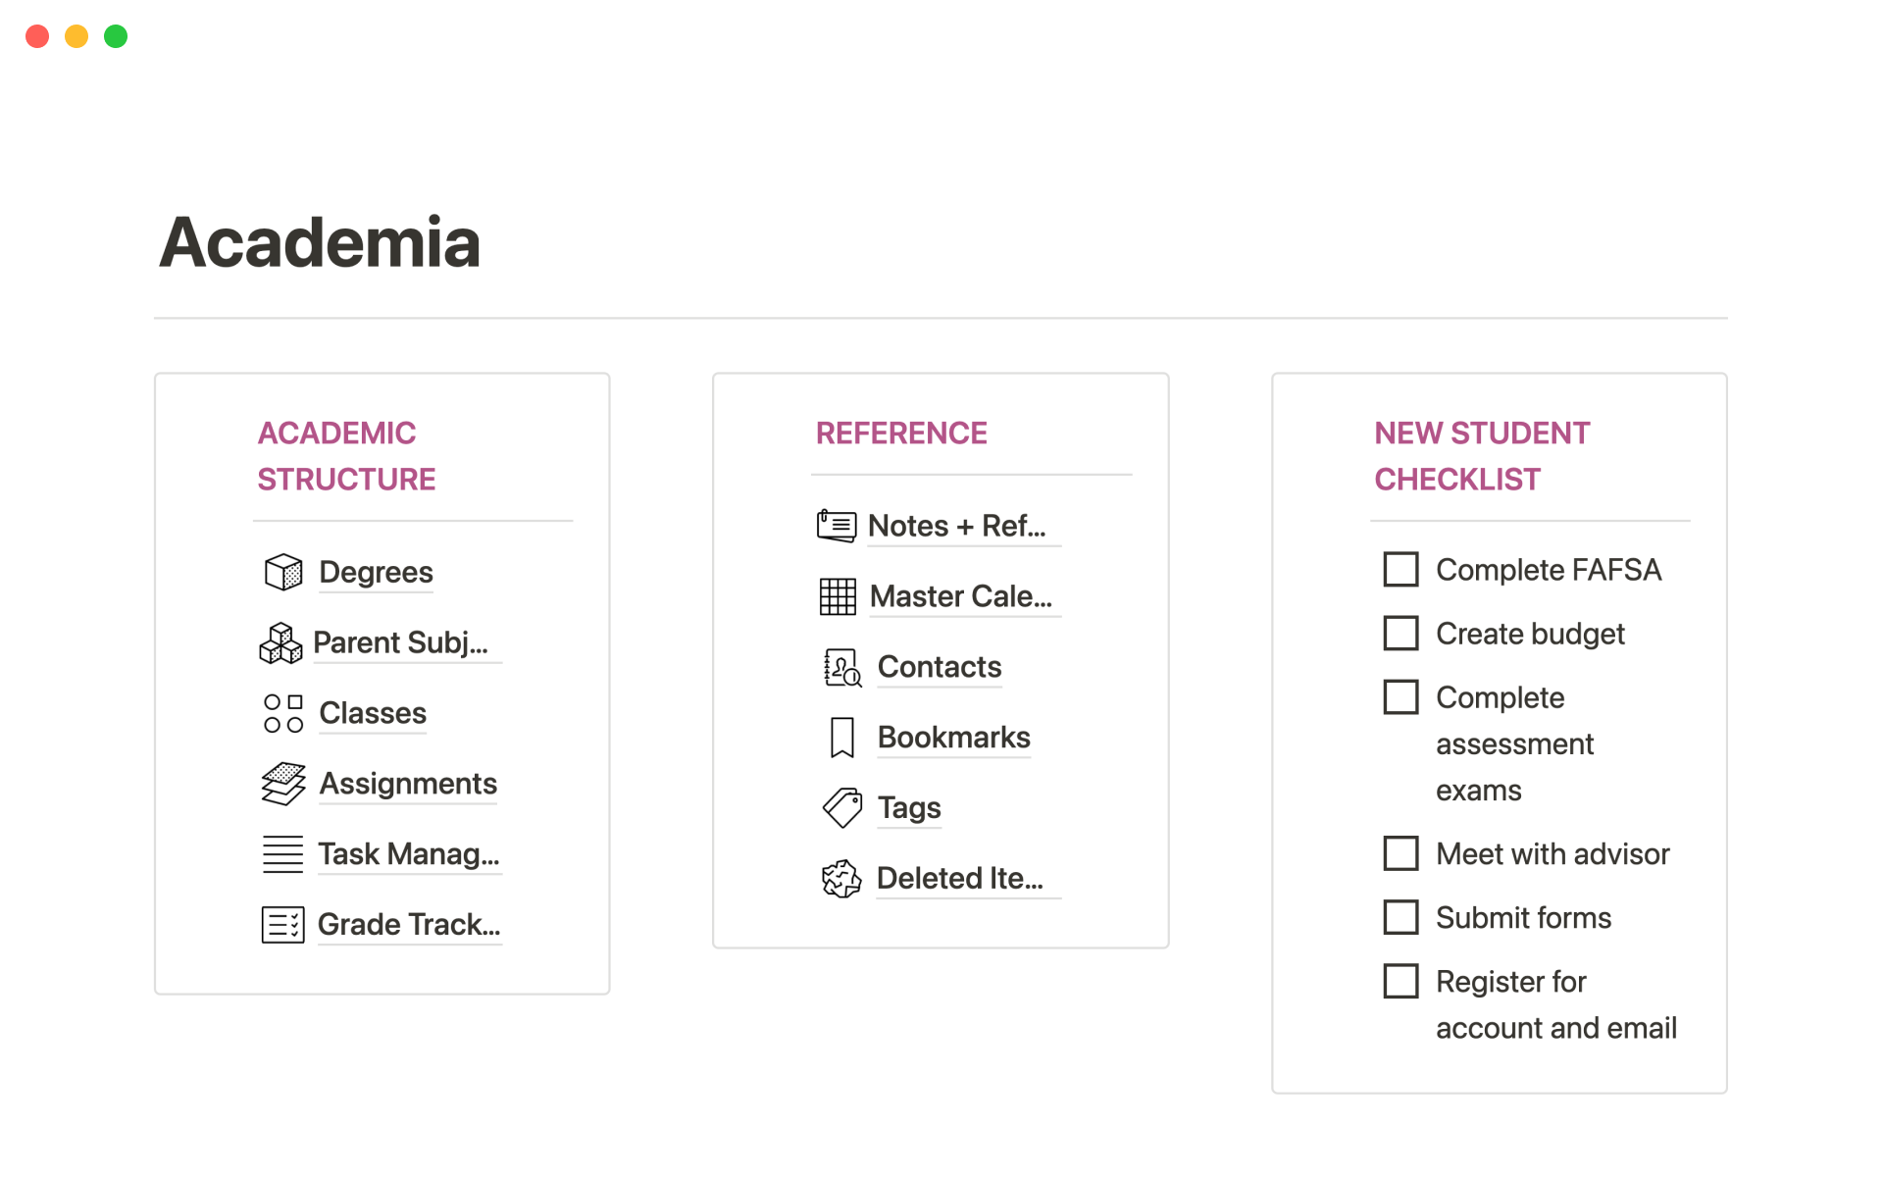Click the Assignments layered sheets icon
1883x1177 pixels.
pyautogui.click(x=283, y=784)
